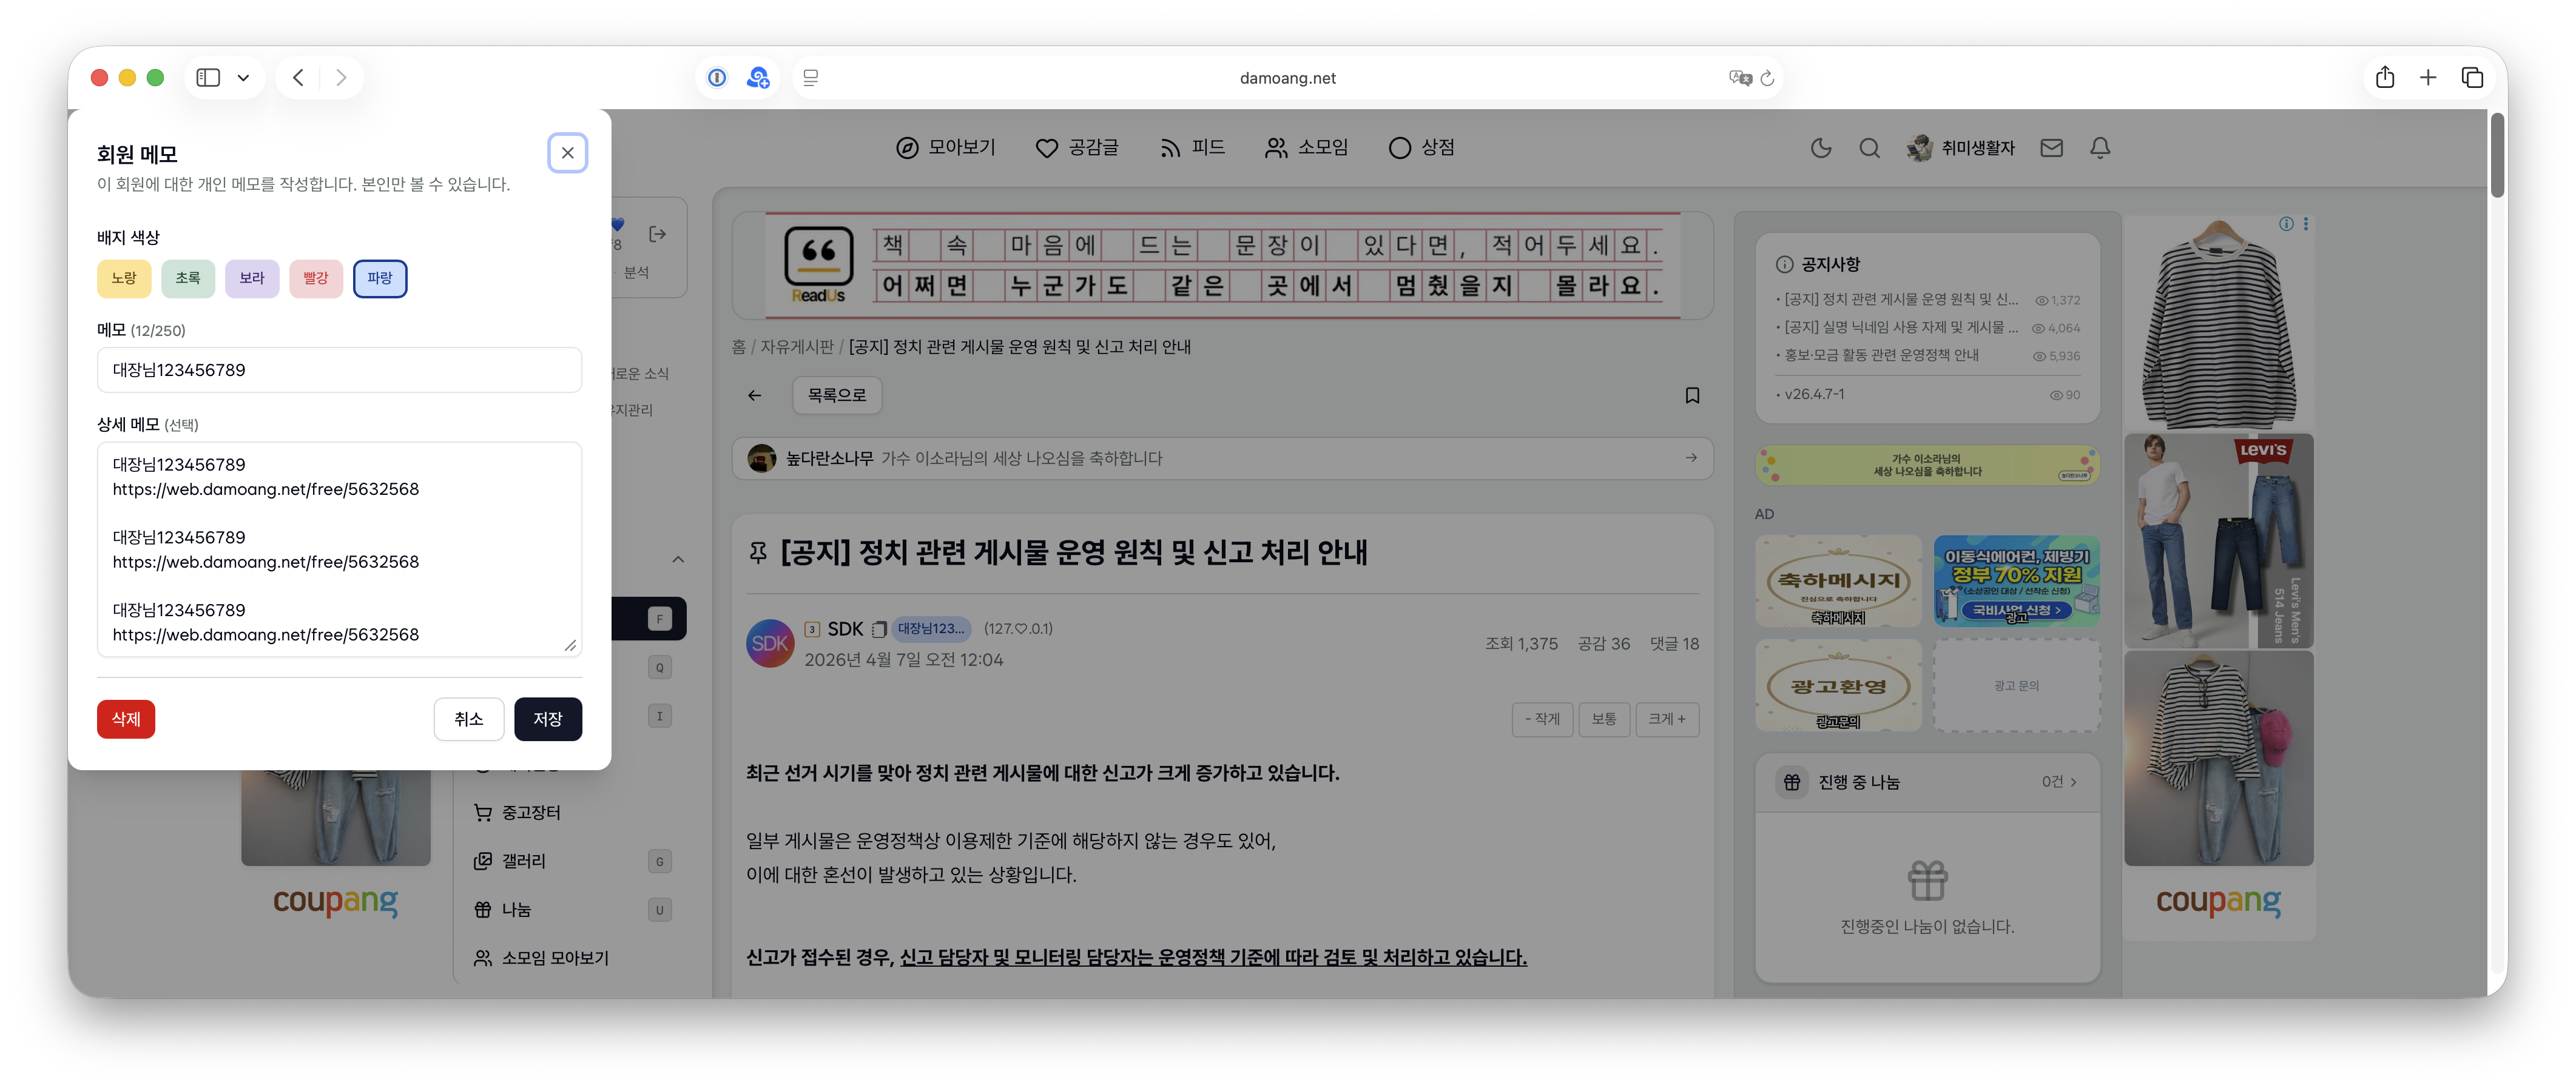Open 중고장터 in the sidebar
This screenshot has height=1088, width=2576.
pyautogui.click(x=531, y=813)
